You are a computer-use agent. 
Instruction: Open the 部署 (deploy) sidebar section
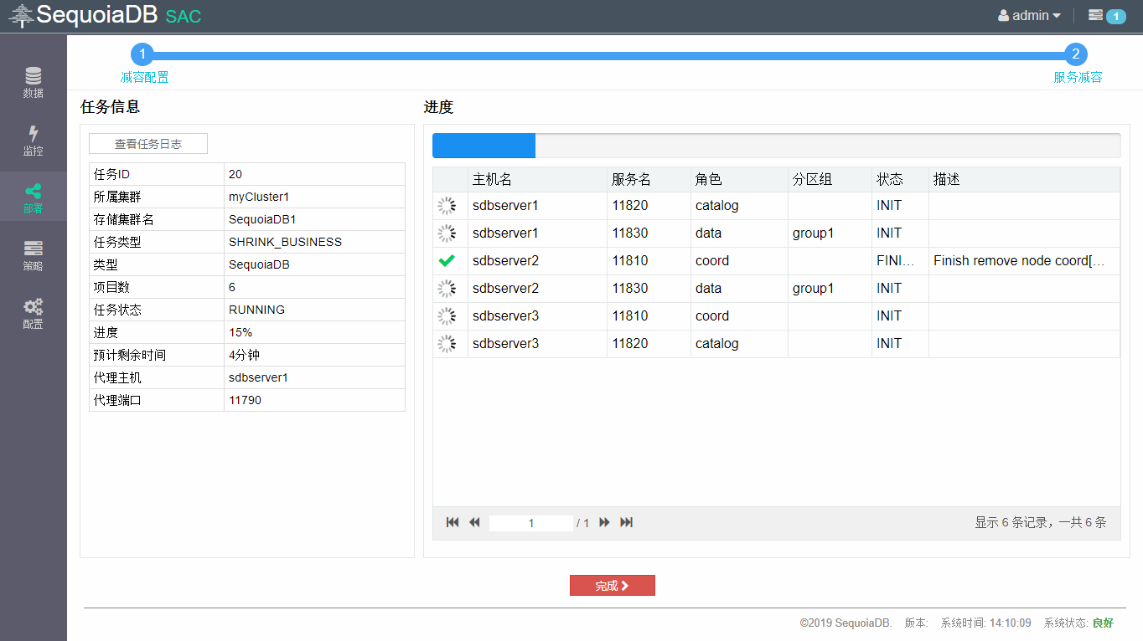coord(33,198)
